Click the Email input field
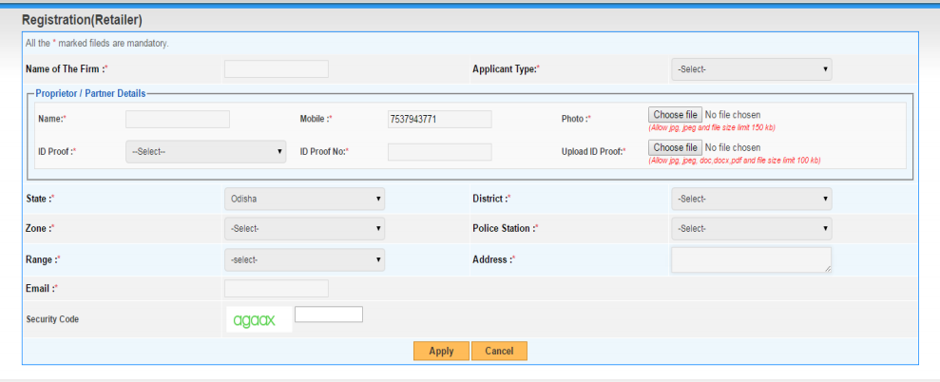 276,288
